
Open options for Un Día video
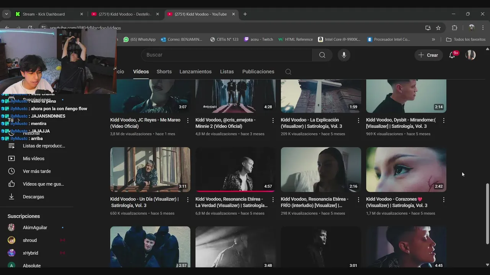click(188, 200)
